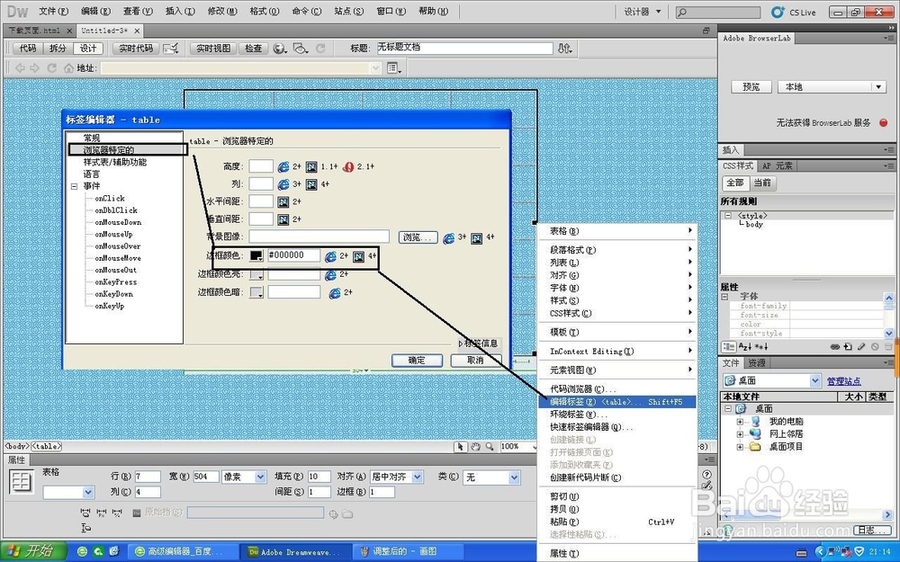Click the file management arrows icon beside title
This screenshot has height=562, width=900.
[x=565, y=49]
